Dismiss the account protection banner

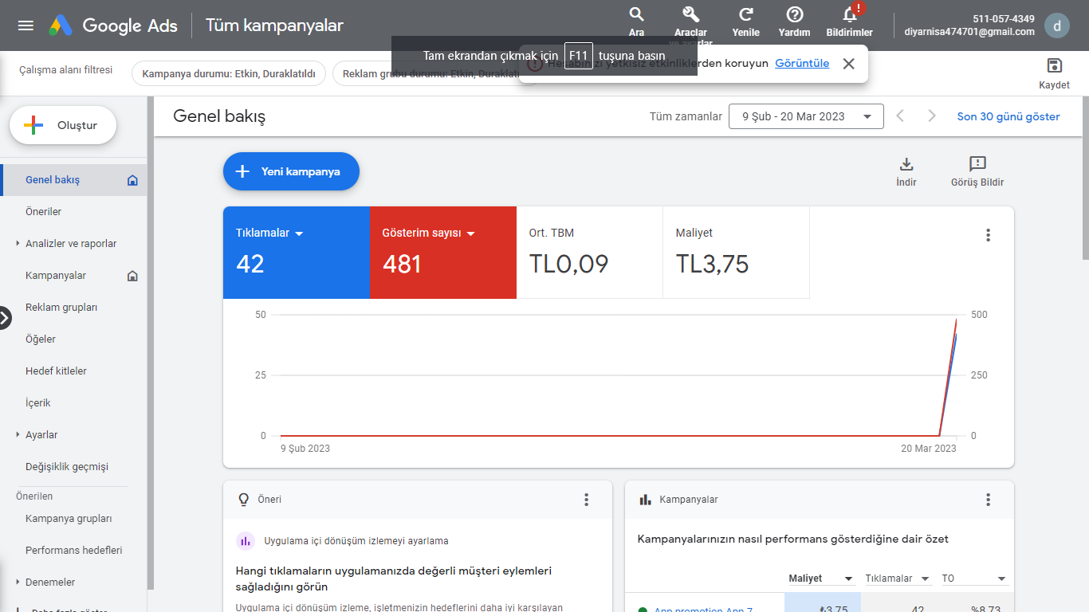[x=848, y=64]
